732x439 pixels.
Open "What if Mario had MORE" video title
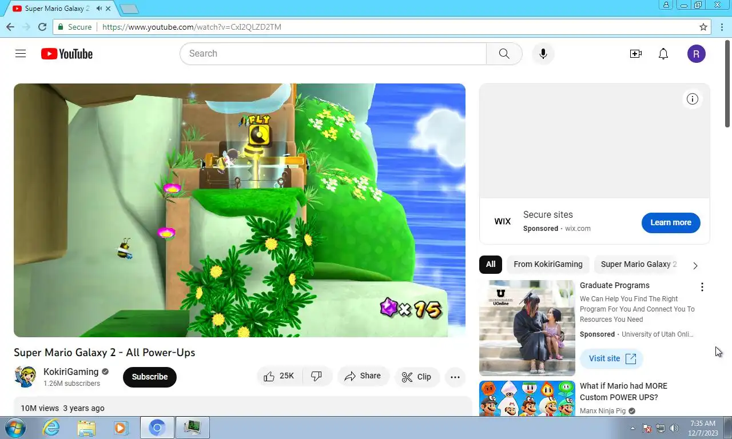coord(623,392)
